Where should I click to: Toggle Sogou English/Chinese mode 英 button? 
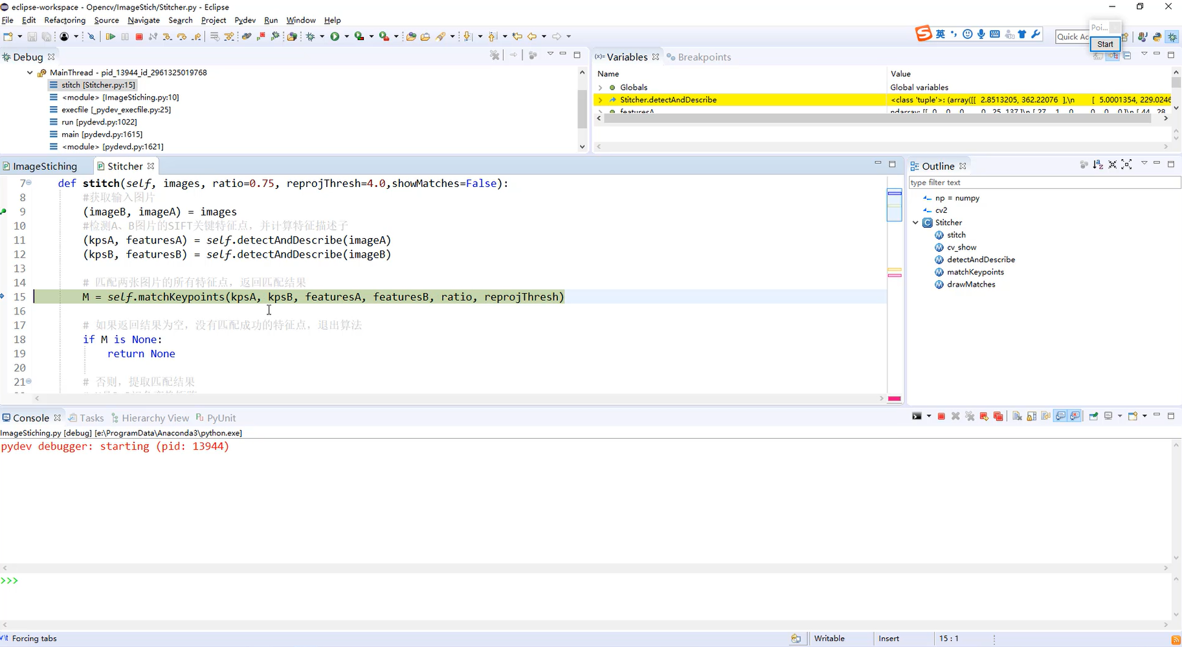940,34
